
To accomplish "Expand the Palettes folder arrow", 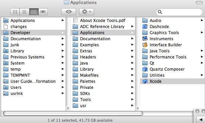I will tap(132, 81).
